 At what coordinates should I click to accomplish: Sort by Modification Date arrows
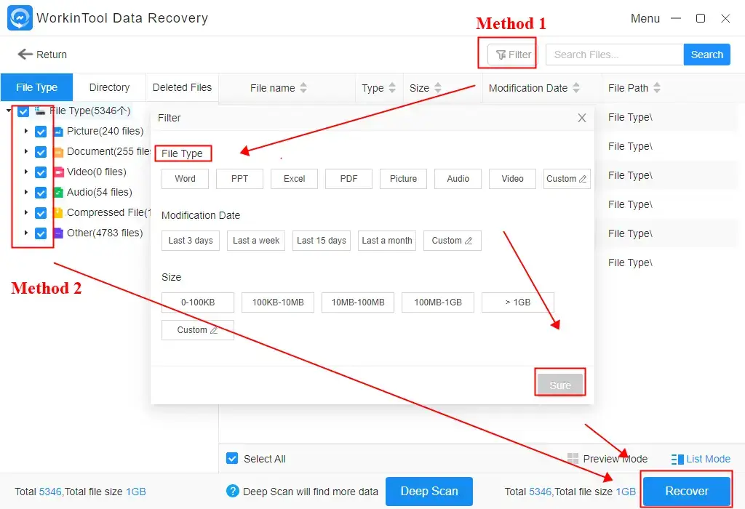(576, 88)
